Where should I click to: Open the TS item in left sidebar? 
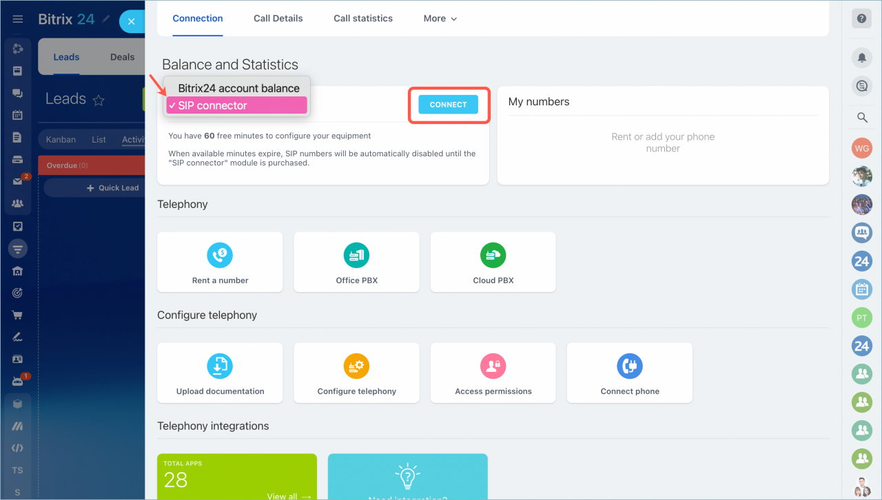pos(18,470)
